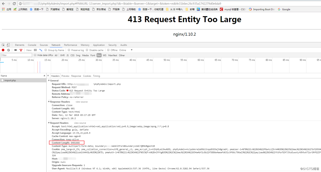Open the mysql CSDN bookmark
This screenshot has height=172, width=321.
coord(233,9)
